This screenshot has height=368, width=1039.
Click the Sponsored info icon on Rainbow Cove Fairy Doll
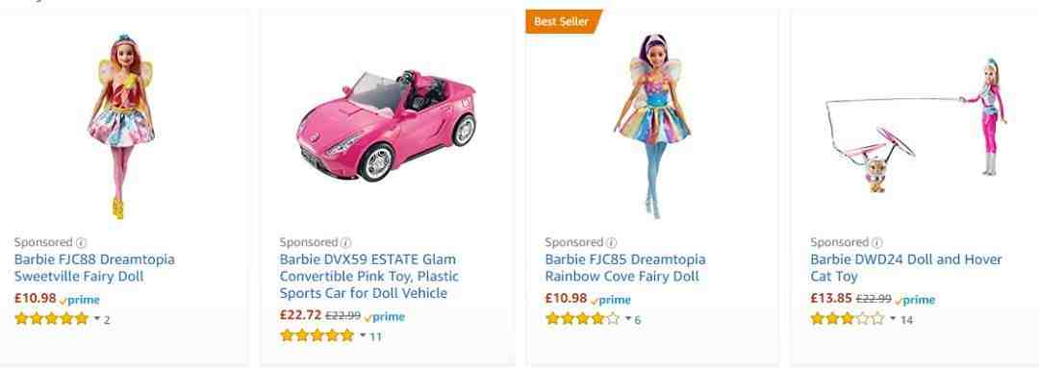click(x=612, y=243)
